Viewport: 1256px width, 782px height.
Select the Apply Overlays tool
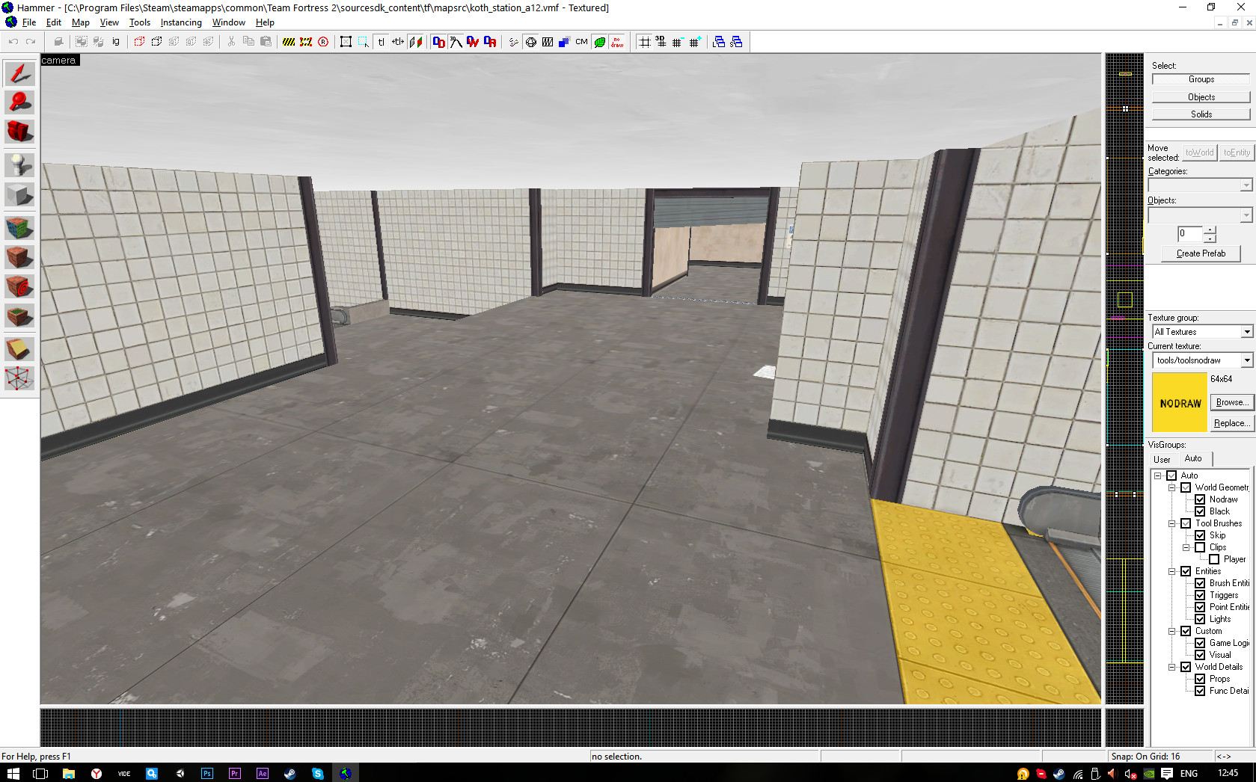(x=19, y=315)
